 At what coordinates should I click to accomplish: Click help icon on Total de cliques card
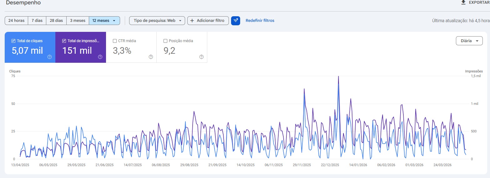coord(49,57)
